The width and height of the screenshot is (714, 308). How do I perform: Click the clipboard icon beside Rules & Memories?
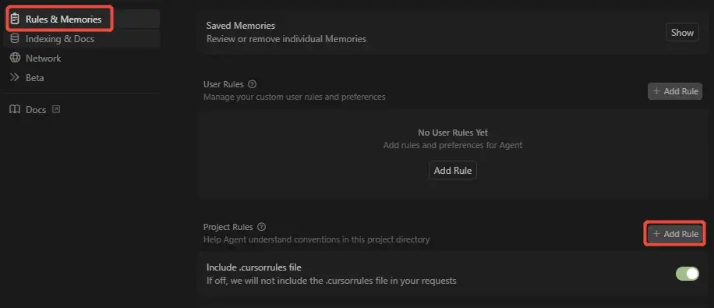click(x=15, y=19)
